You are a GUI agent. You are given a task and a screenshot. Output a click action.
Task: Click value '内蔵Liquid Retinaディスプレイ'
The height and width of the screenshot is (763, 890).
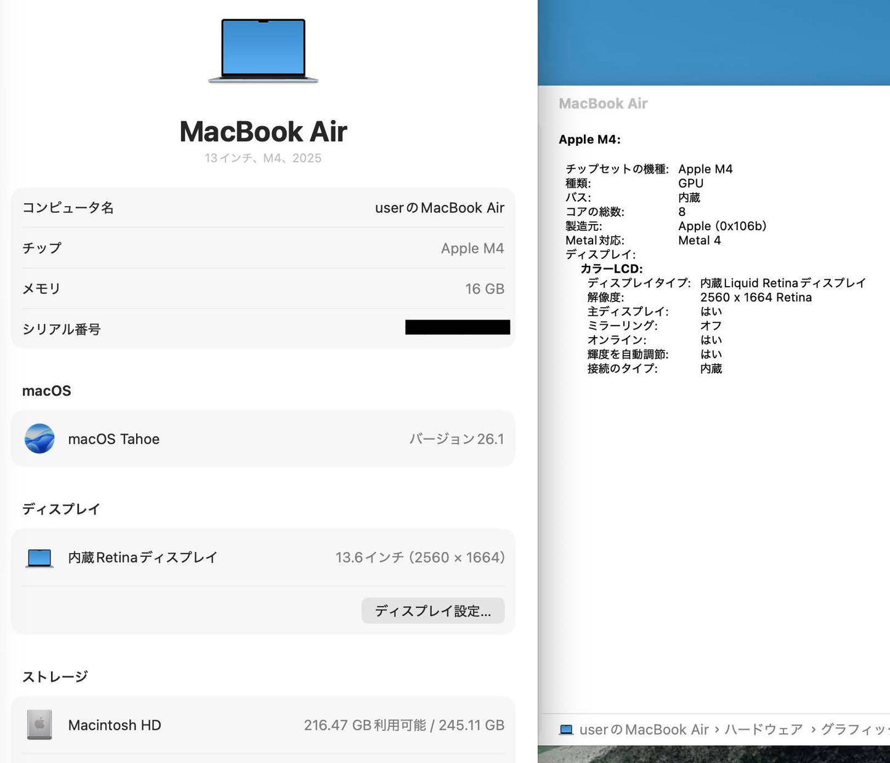(783, 283)
